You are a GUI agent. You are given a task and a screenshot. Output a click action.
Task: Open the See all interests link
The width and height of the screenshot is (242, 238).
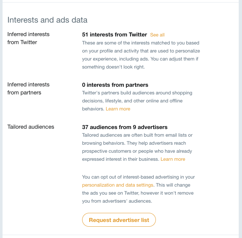tap(157, 35)
